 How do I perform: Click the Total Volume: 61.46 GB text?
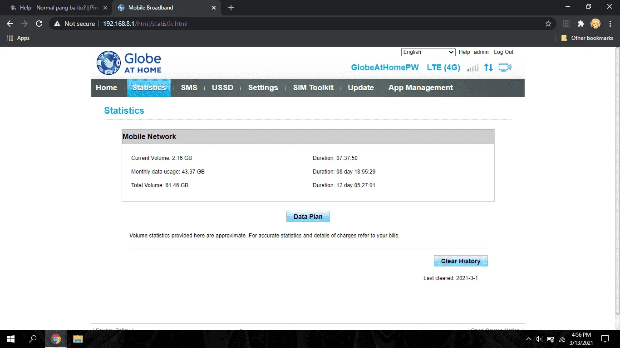pos(160,185)
